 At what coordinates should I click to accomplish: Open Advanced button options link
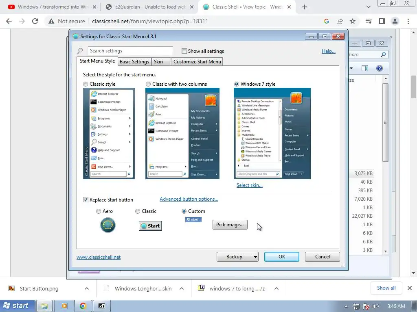pyautogui.click(x=189, y=199)
